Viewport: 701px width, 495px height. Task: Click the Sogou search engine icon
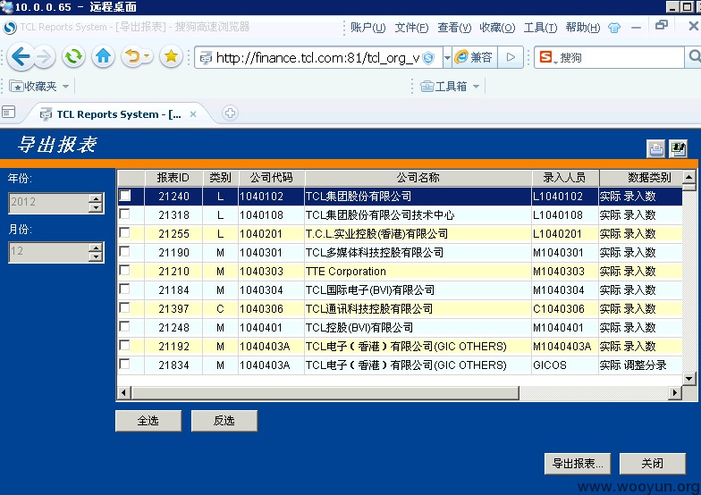545,57
